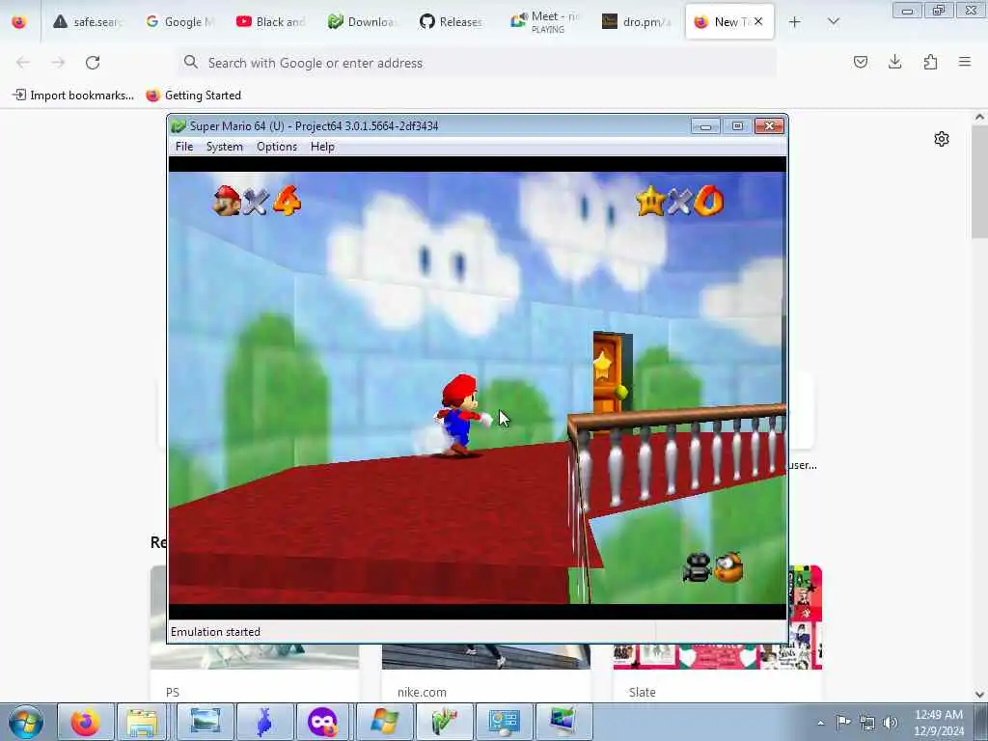
Task: Show hidden system tray icons arrow
Action: 820,723
